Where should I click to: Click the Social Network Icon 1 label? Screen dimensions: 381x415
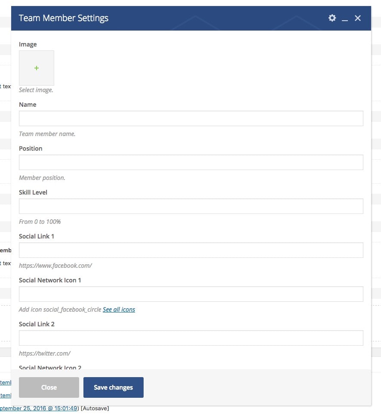50,280
